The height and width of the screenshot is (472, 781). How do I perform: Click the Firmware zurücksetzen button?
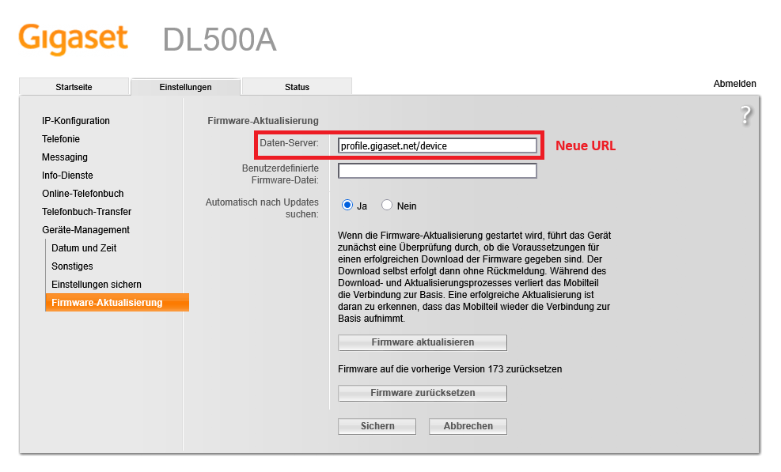[422, 393]
